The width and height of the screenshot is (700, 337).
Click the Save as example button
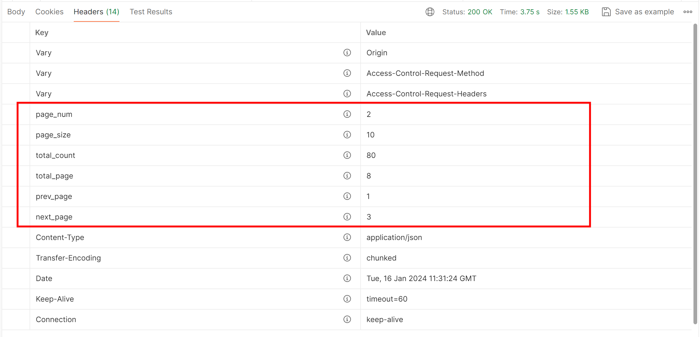[638, 12]
